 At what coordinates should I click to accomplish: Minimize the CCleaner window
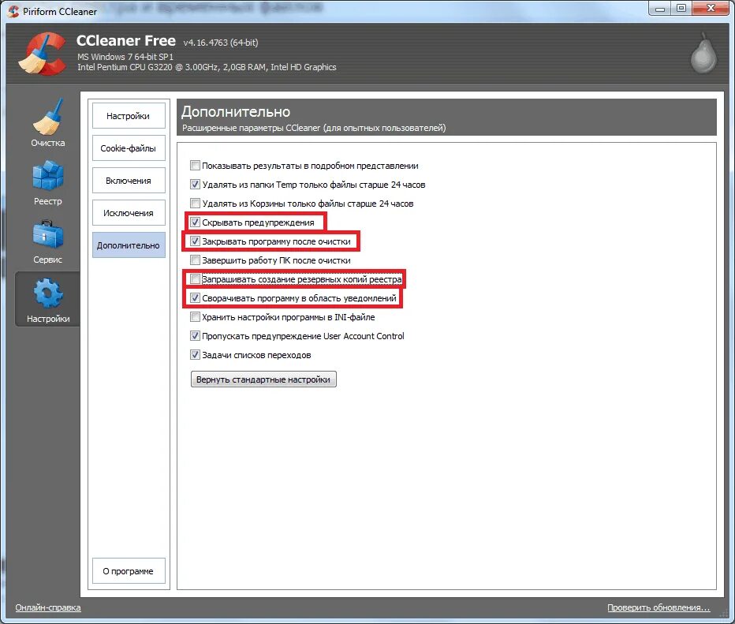coord(660,9)
